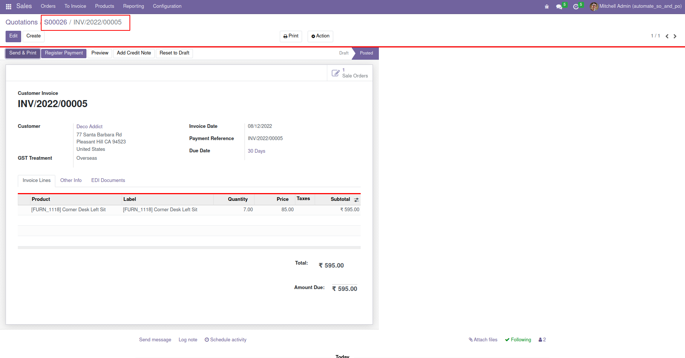Switch to Invoice Lines tab

[36, 181]
